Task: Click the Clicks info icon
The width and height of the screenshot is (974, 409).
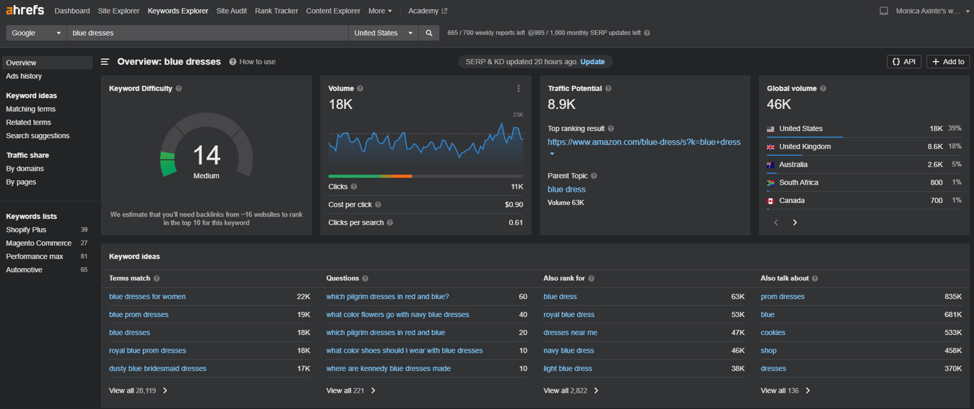Action: click(x=354, y=187)
